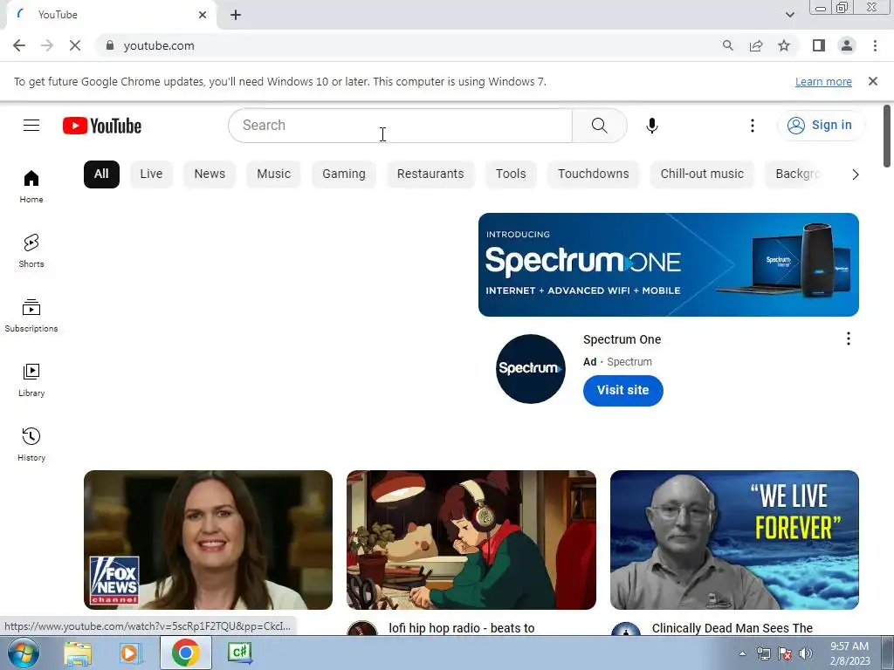Select the All filter chip
The height and width of the screenshot is (670, 894).
(101, 174)
